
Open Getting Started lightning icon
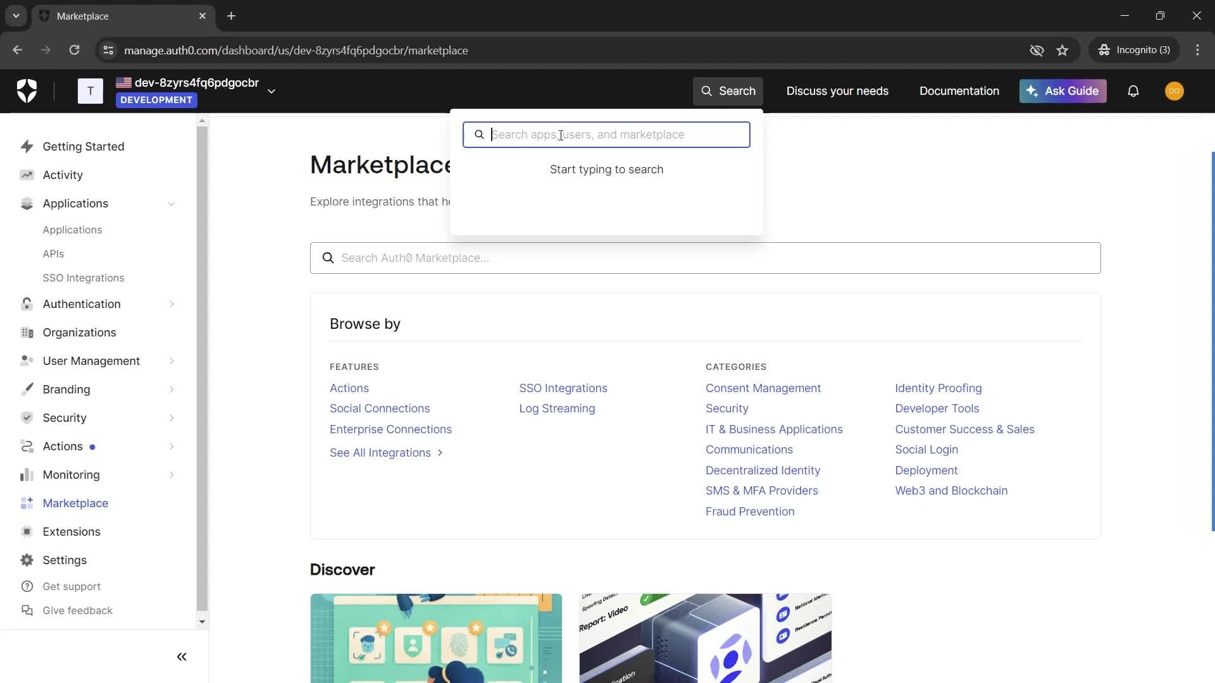click(x=27, y=147)
